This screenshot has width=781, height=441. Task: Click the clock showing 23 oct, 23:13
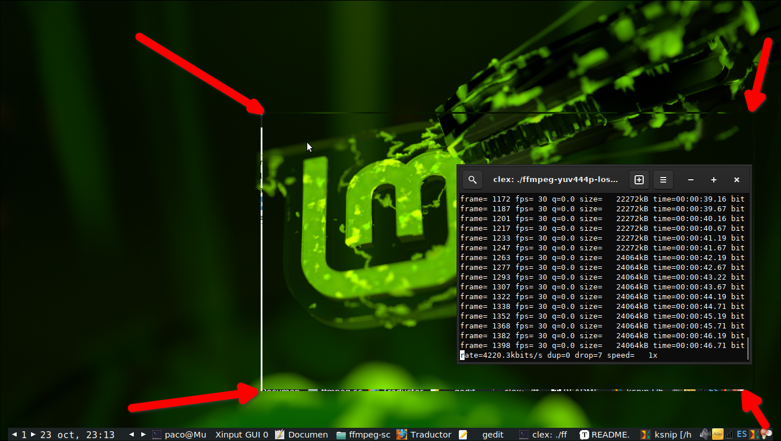click(78, 435)
